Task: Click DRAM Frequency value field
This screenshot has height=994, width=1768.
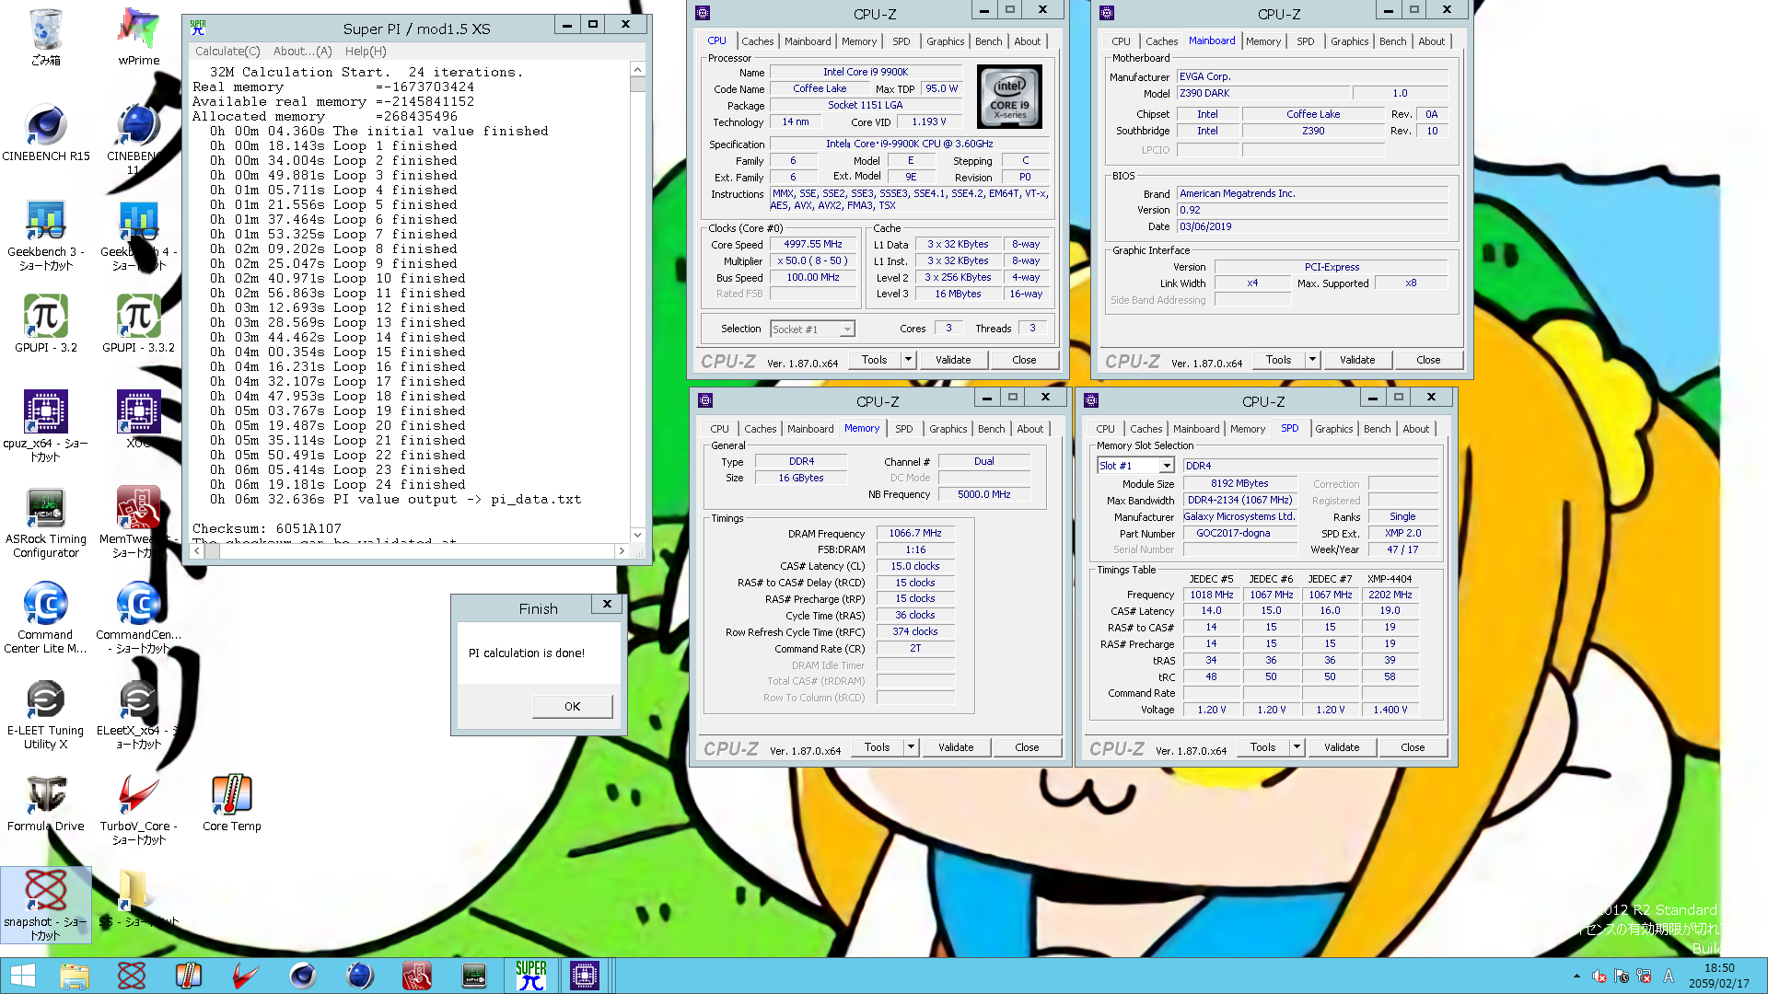Action: tap(915, 534)
